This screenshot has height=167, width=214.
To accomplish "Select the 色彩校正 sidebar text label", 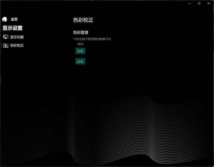I will (17, 45).
